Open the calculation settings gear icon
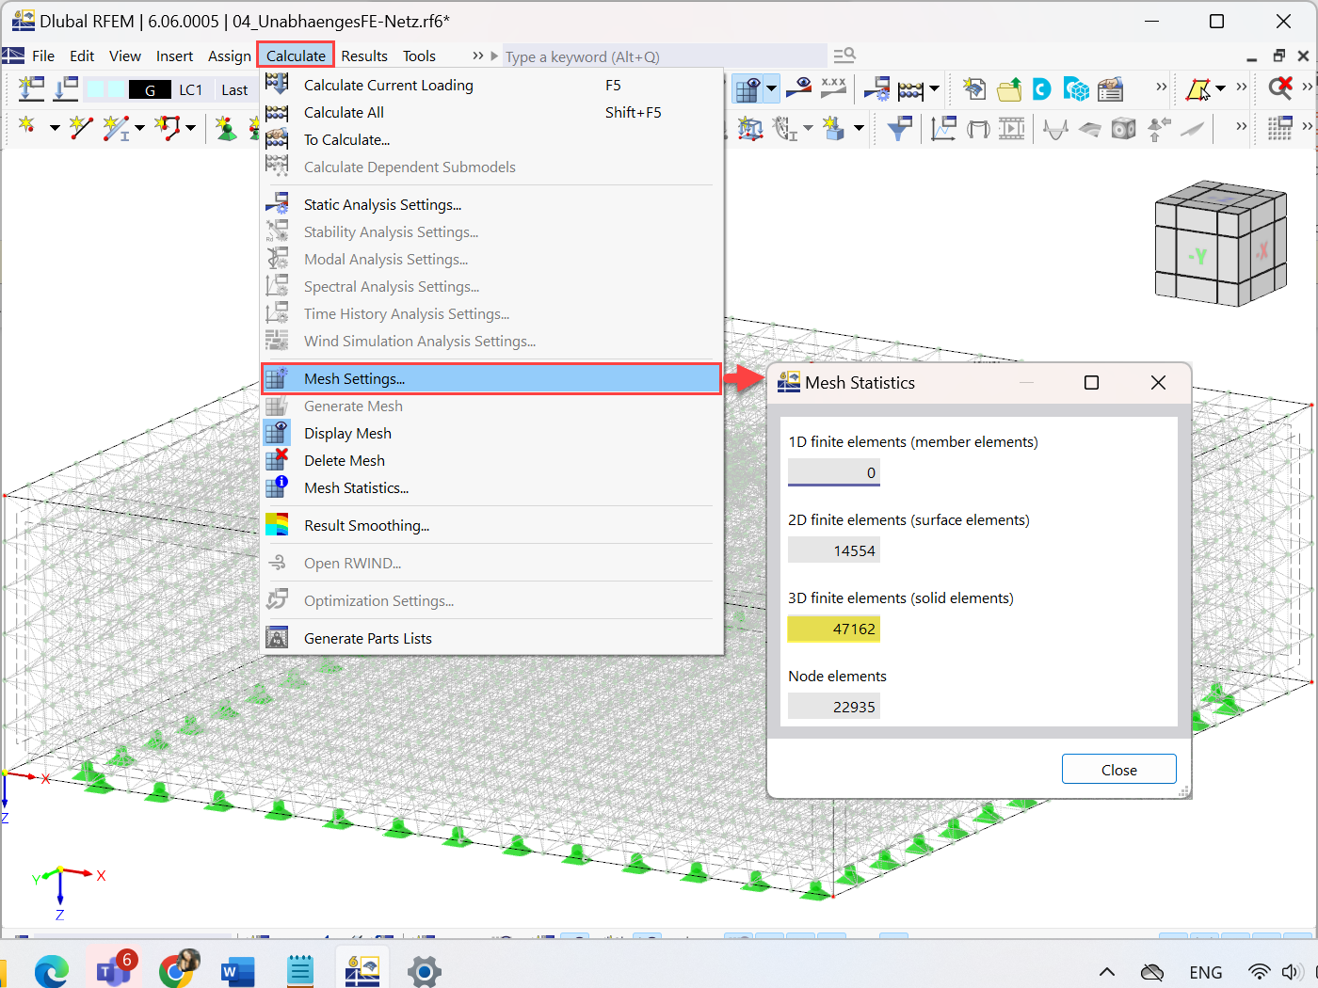This screenshot has height=988, width=1318. pos(877,88)
